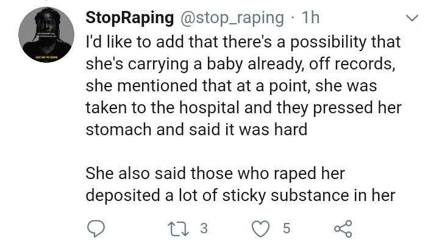Click the 'taken to the hospital' text line

[243, 108]
